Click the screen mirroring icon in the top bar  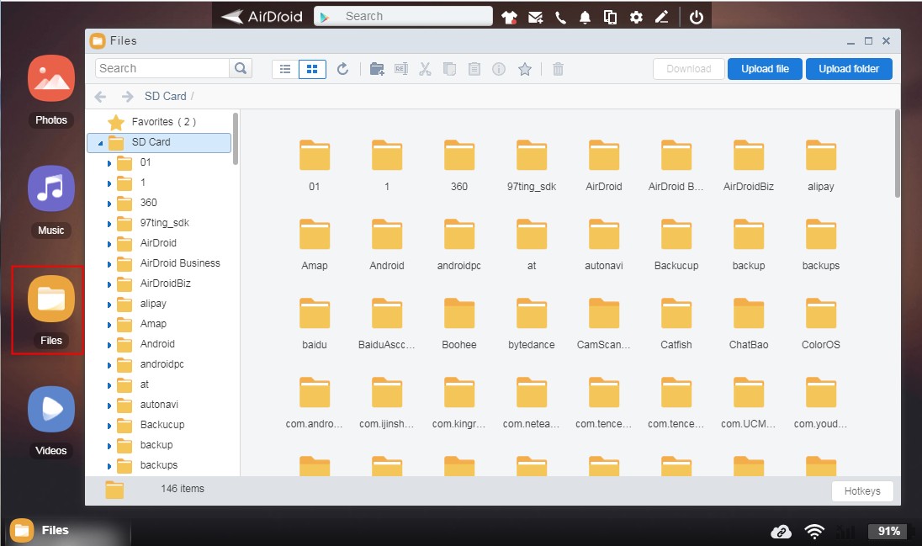610,15
